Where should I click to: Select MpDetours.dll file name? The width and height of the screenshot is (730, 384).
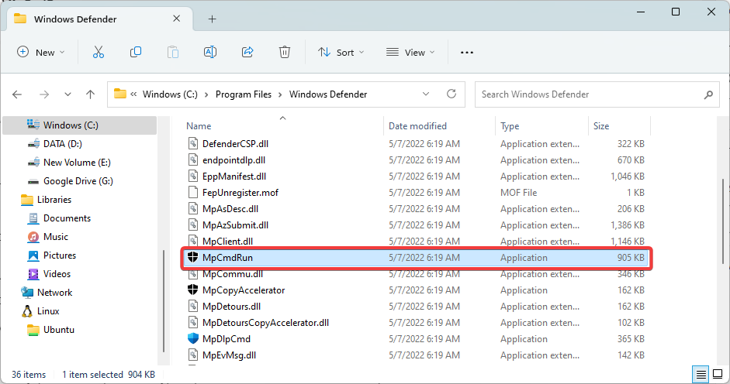[231, 307]
